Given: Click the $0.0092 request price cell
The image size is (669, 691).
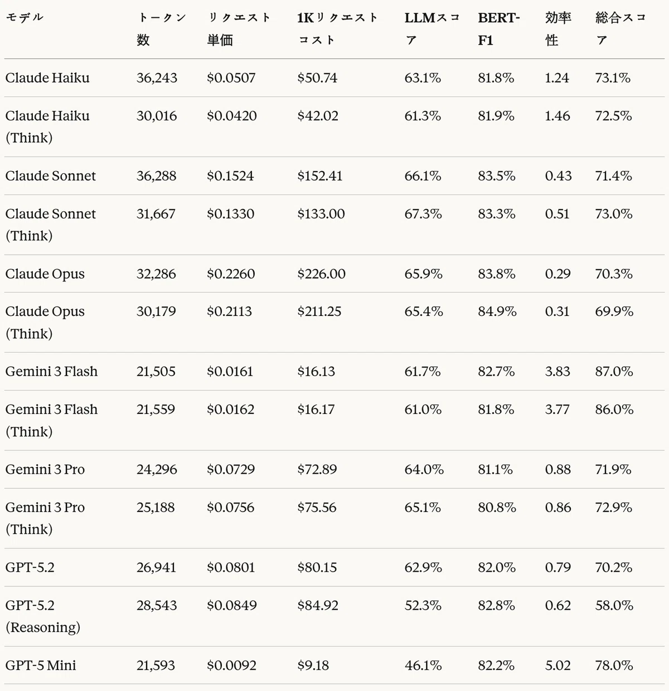Looking at the screenshot, I should [x=231, y=665].
